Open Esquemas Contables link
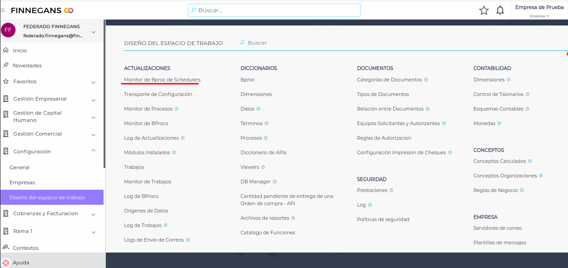 pyautogui.click(x=498, y=109)
